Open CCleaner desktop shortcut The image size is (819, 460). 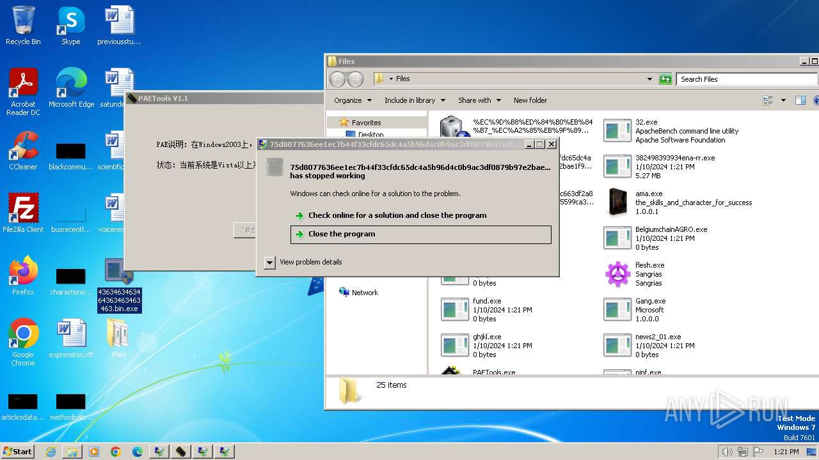tap(23, 151)
